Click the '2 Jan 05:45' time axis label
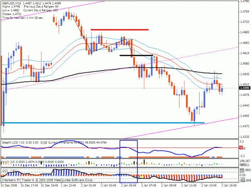This screenshot has width=251, height=188. (129, 186)
